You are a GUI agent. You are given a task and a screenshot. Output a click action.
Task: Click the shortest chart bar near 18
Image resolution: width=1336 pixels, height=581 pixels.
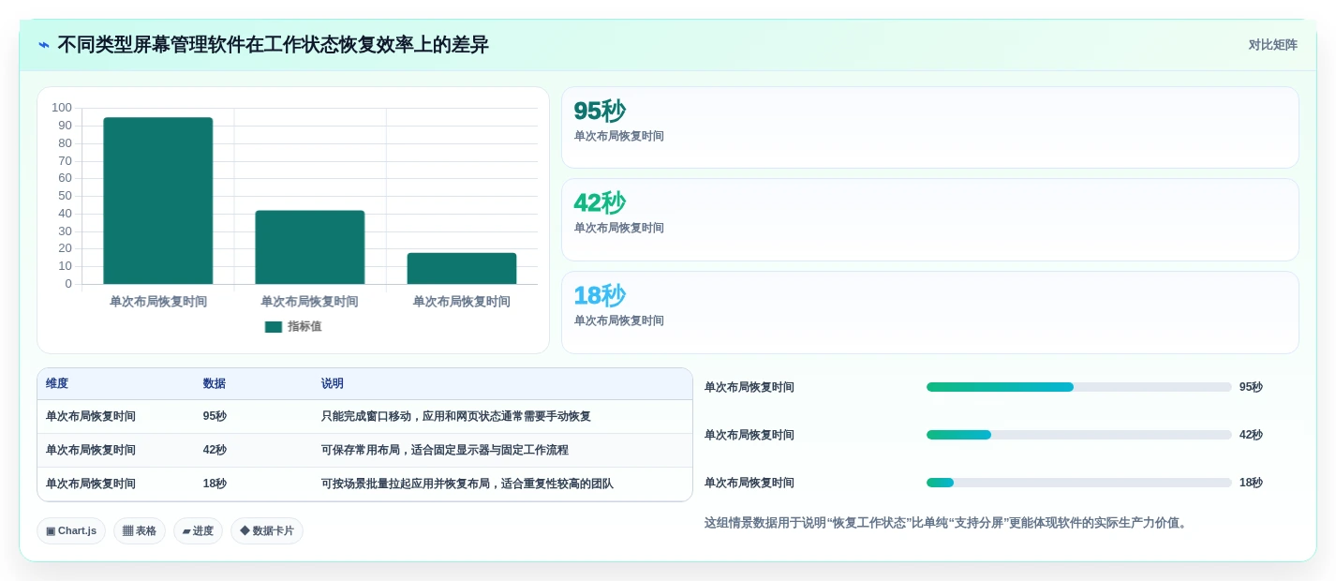click(462, 268)
